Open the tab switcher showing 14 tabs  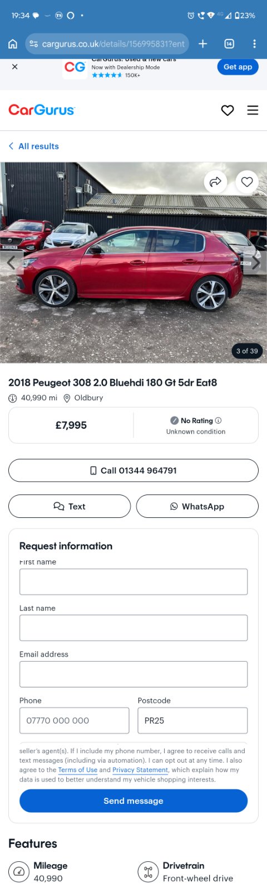229,43
